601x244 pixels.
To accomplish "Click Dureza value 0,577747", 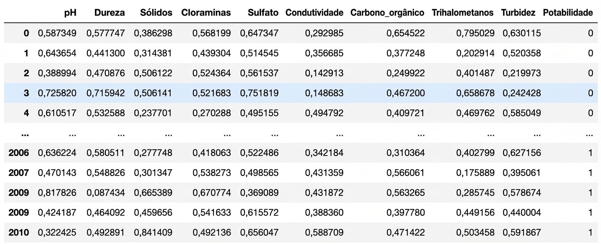I will [106, 33].
